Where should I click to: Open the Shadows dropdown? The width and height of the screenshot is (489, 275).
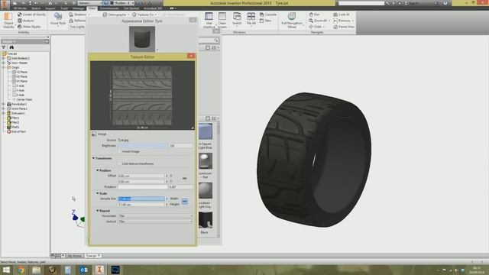click(79, 15)
